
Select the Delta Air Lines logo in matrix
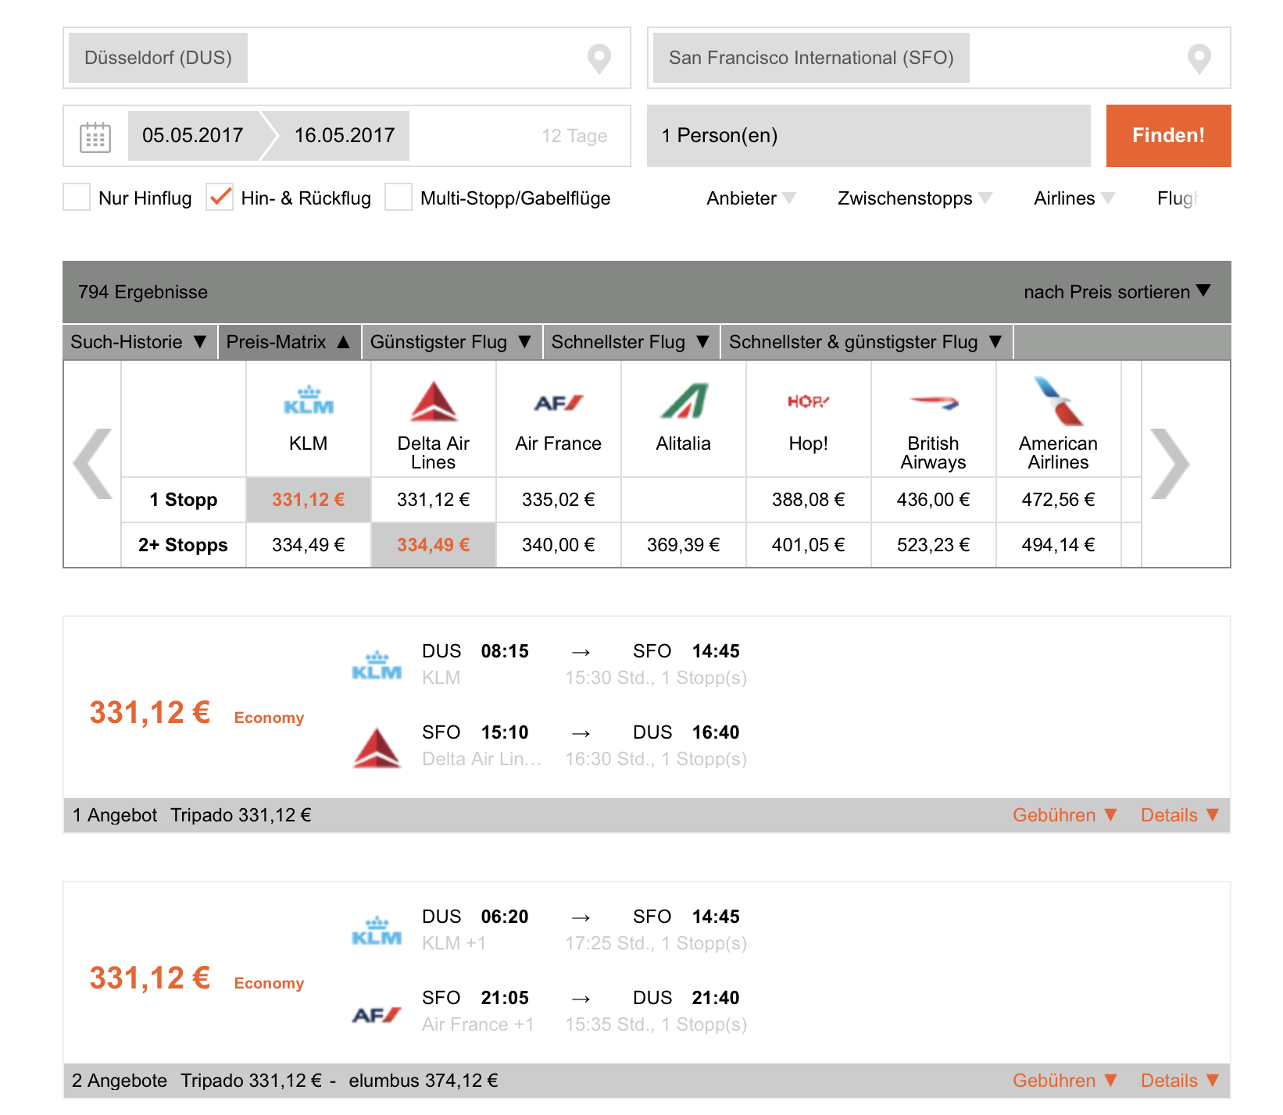point(434,401)
